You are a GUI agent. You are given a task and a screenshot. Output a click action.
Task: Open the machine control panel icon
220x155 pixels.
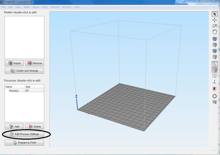click(215, 102)
